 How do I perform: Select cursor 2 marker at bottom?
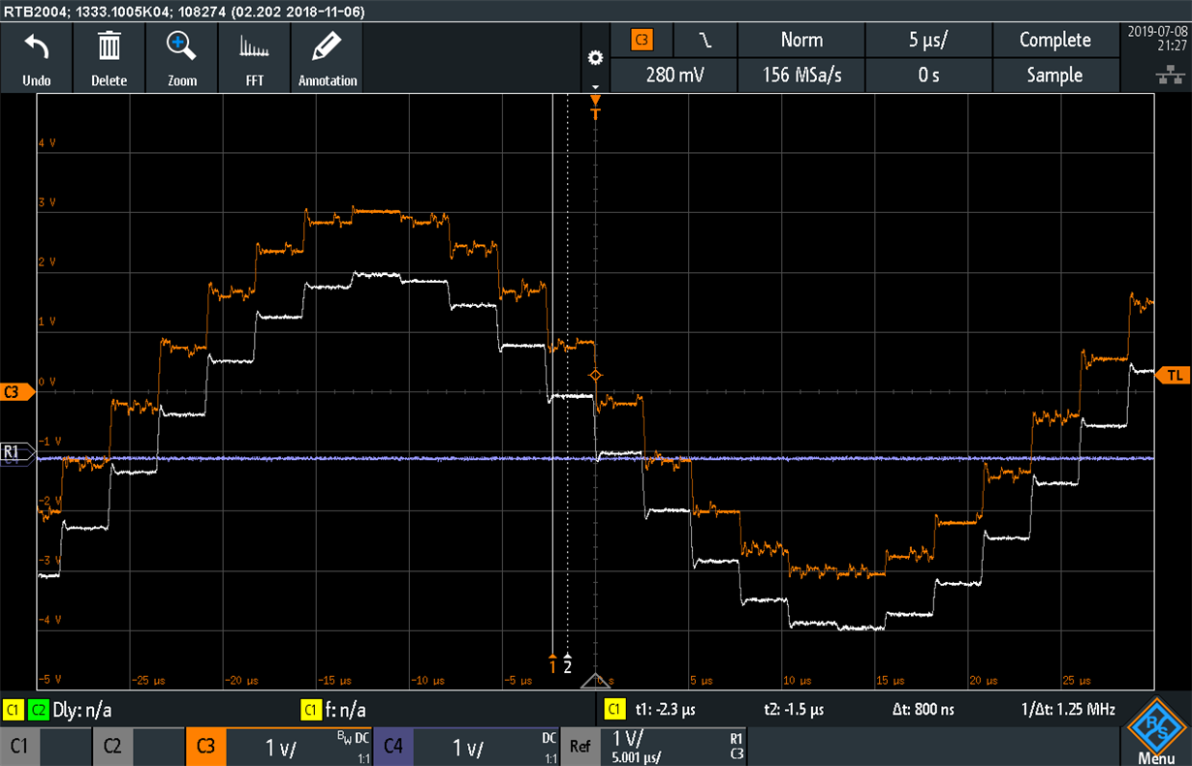568,663
